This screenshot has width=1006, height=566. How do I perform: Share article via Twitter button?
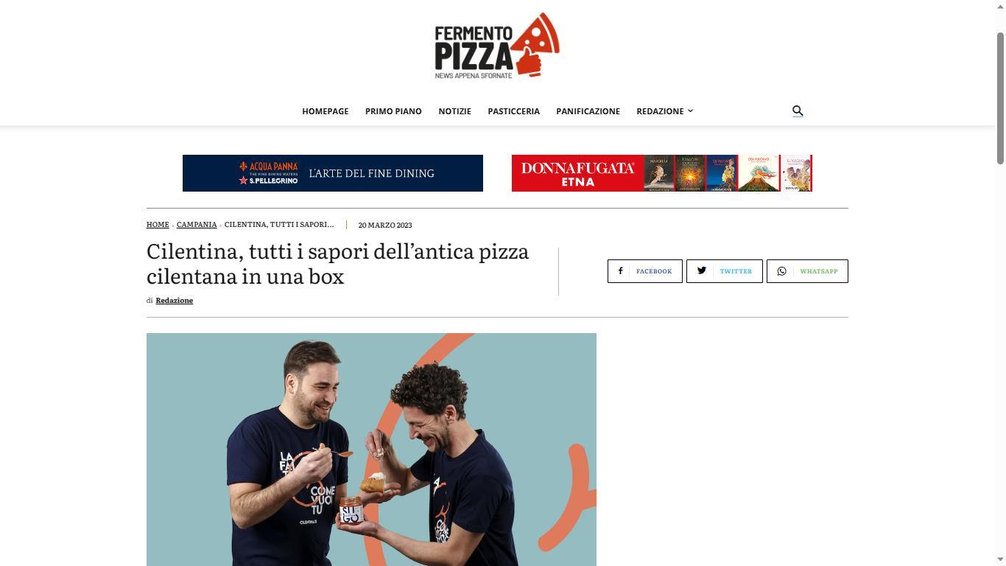725,271
